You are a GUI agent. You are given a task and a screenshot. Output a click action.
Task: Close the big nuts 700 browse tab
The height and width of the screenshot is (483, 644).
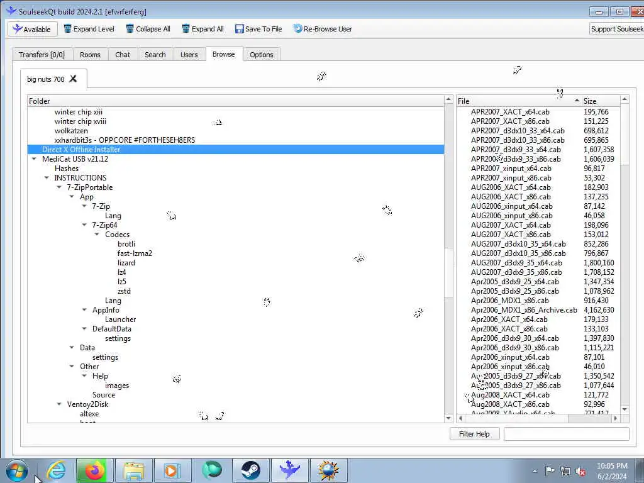pos(73,79)
